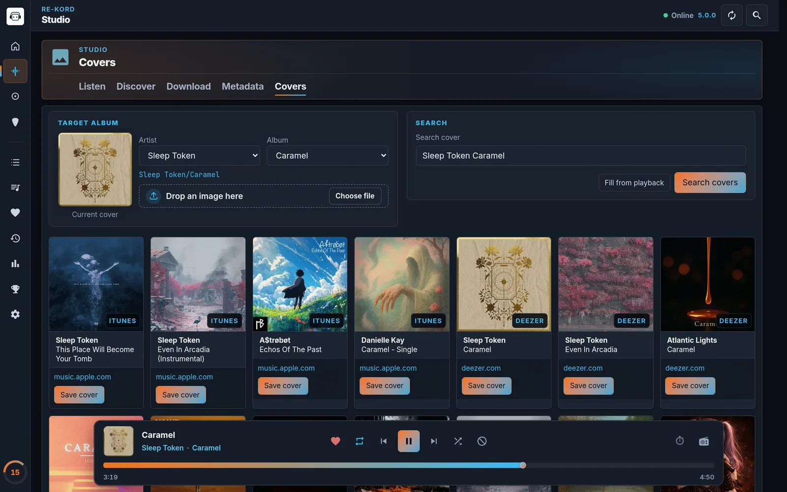The width and height of the screenshot is (787, 492).
Task: Switch to the Discover tab
Action: click(x=136, y=86)
